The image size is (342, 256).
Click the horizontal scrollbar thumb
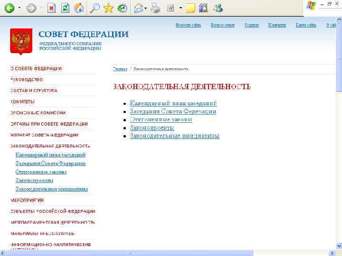130,253
